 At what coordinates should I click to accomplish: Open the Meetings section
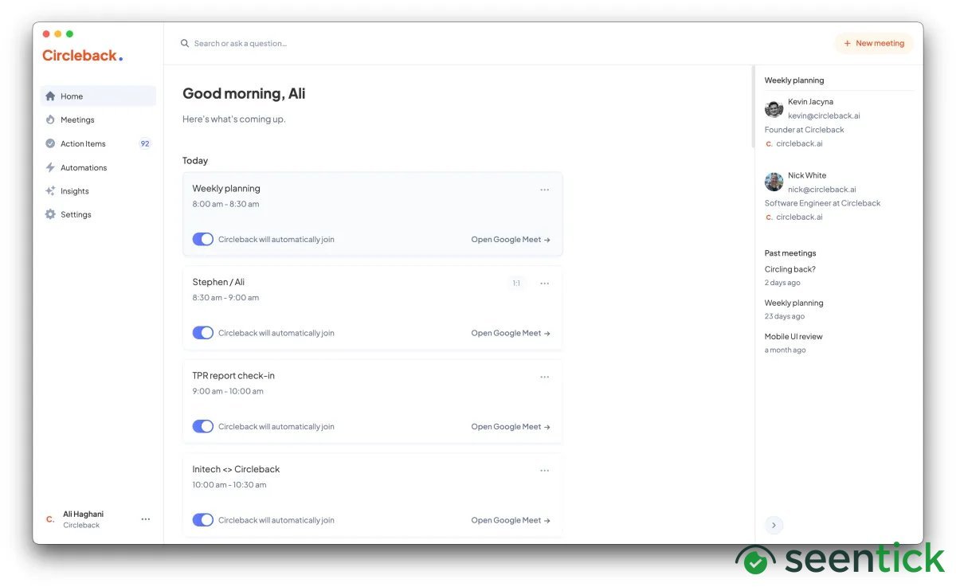click(98, 119)
